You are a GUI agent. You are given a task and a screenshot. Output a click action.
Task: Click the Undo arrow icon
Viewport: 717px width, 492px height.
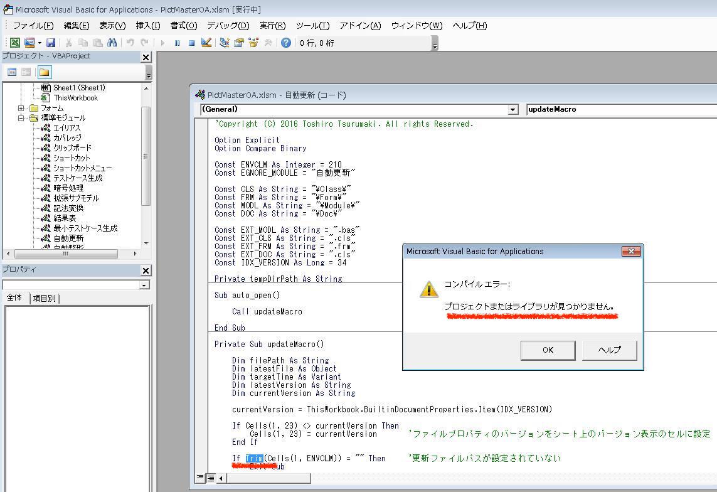coord(130,43)
